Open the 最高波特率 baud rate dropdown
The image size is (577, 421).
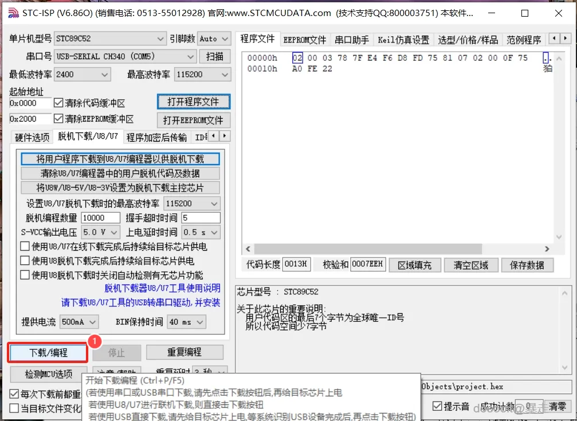pos(202,74)
